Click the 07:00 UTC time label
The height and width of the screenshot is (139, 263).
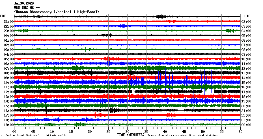(246, 45)
